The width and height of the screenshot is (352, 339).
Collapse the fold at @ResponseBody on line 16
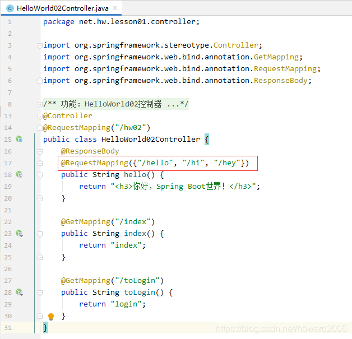[40, 151]
